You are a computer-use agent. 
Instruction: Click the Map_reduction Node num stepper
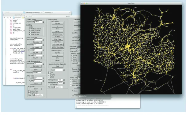(43, 40)
